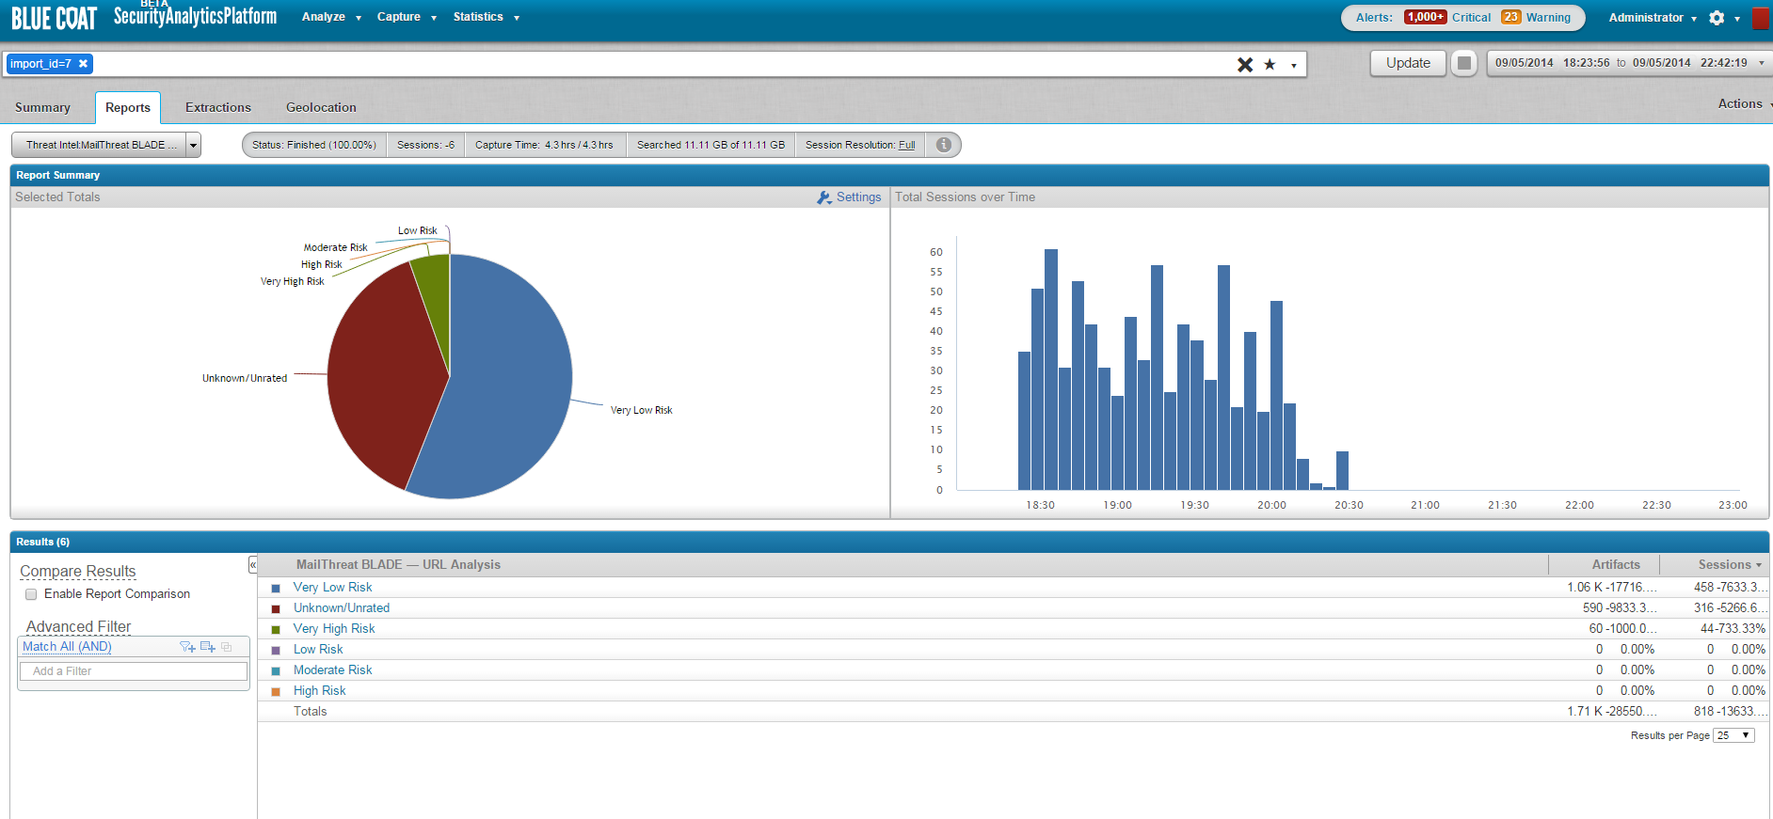
Task: Open the favorites dropdown arrow next to star
Action: click(1294, 65)
